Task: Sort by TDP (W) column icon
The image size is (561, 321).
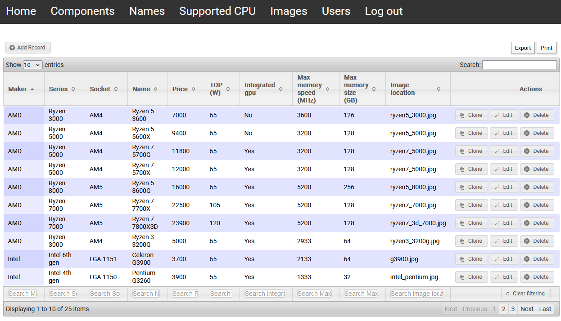Action: (228, 89)
